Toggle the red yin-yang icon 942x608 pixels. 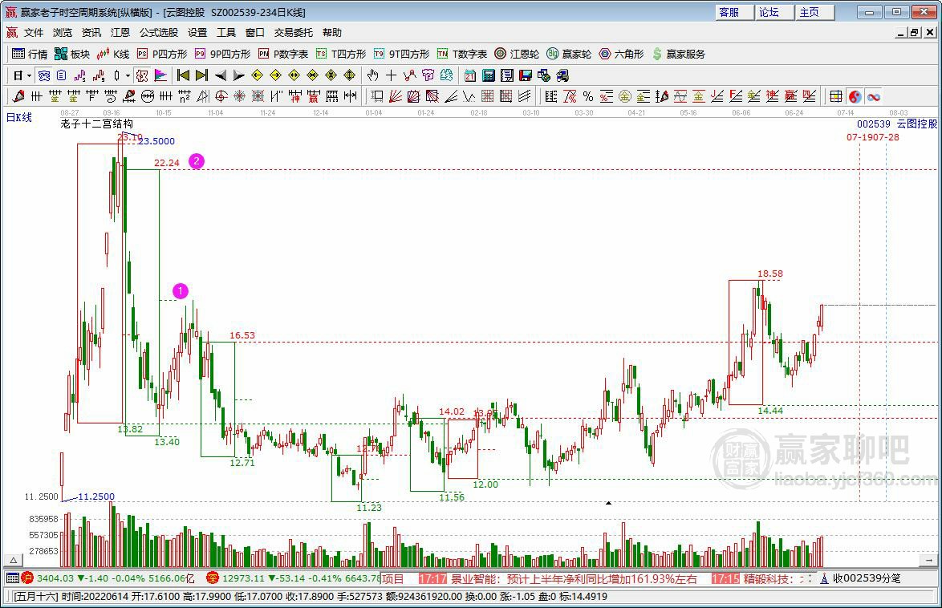pos(855,96)
